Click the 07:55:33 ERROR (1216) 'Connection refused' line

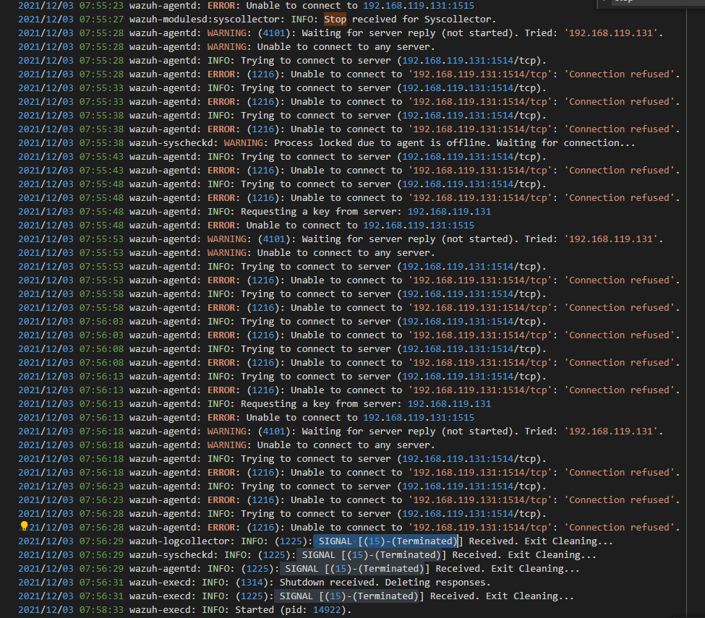coord(349,102)
